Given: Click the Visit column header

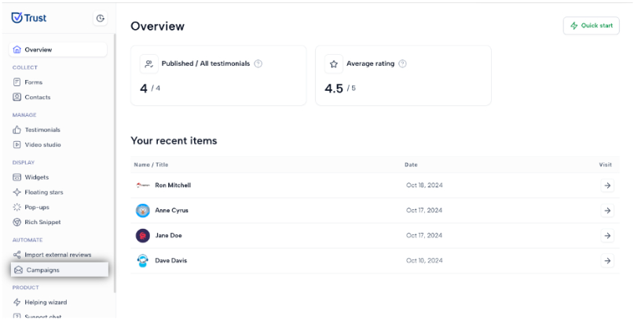Looking at the screenshot, I should pyautogui.click(x=605, y=165).
